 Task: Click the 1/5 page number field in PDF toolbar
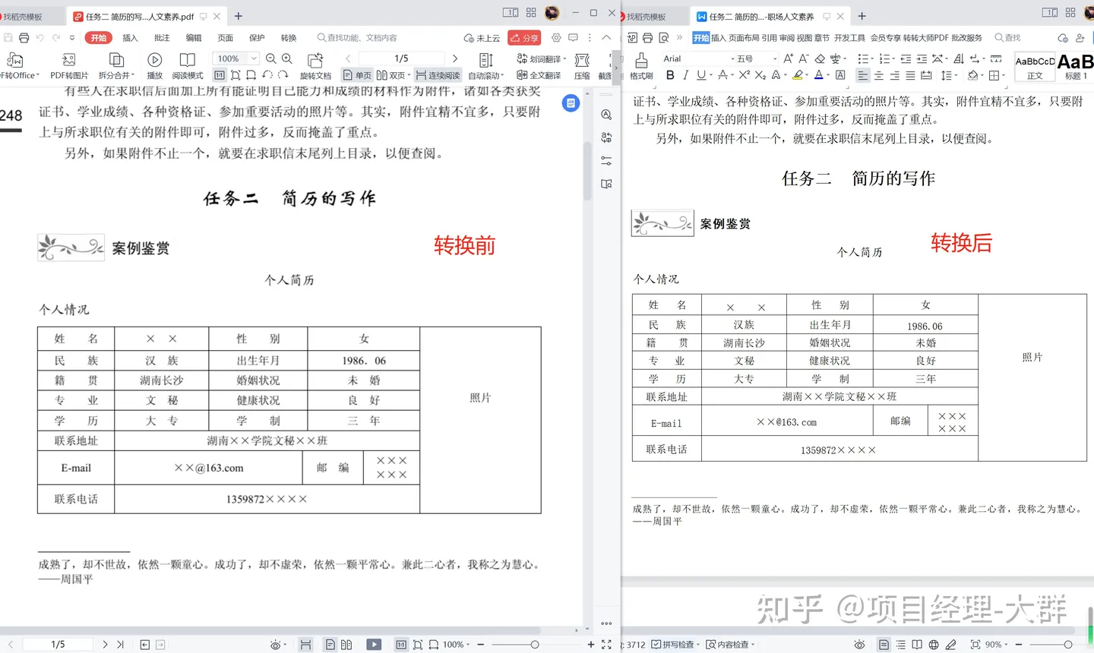pyautogui.click(x=401, y=58)
